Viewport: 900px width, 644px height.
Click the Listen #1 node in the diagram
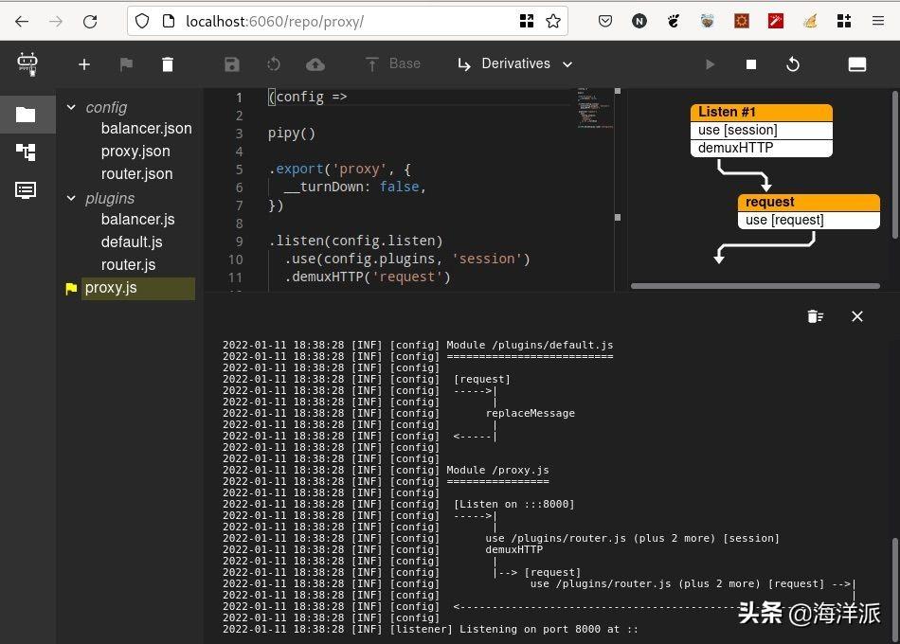(x=761, y=112)
